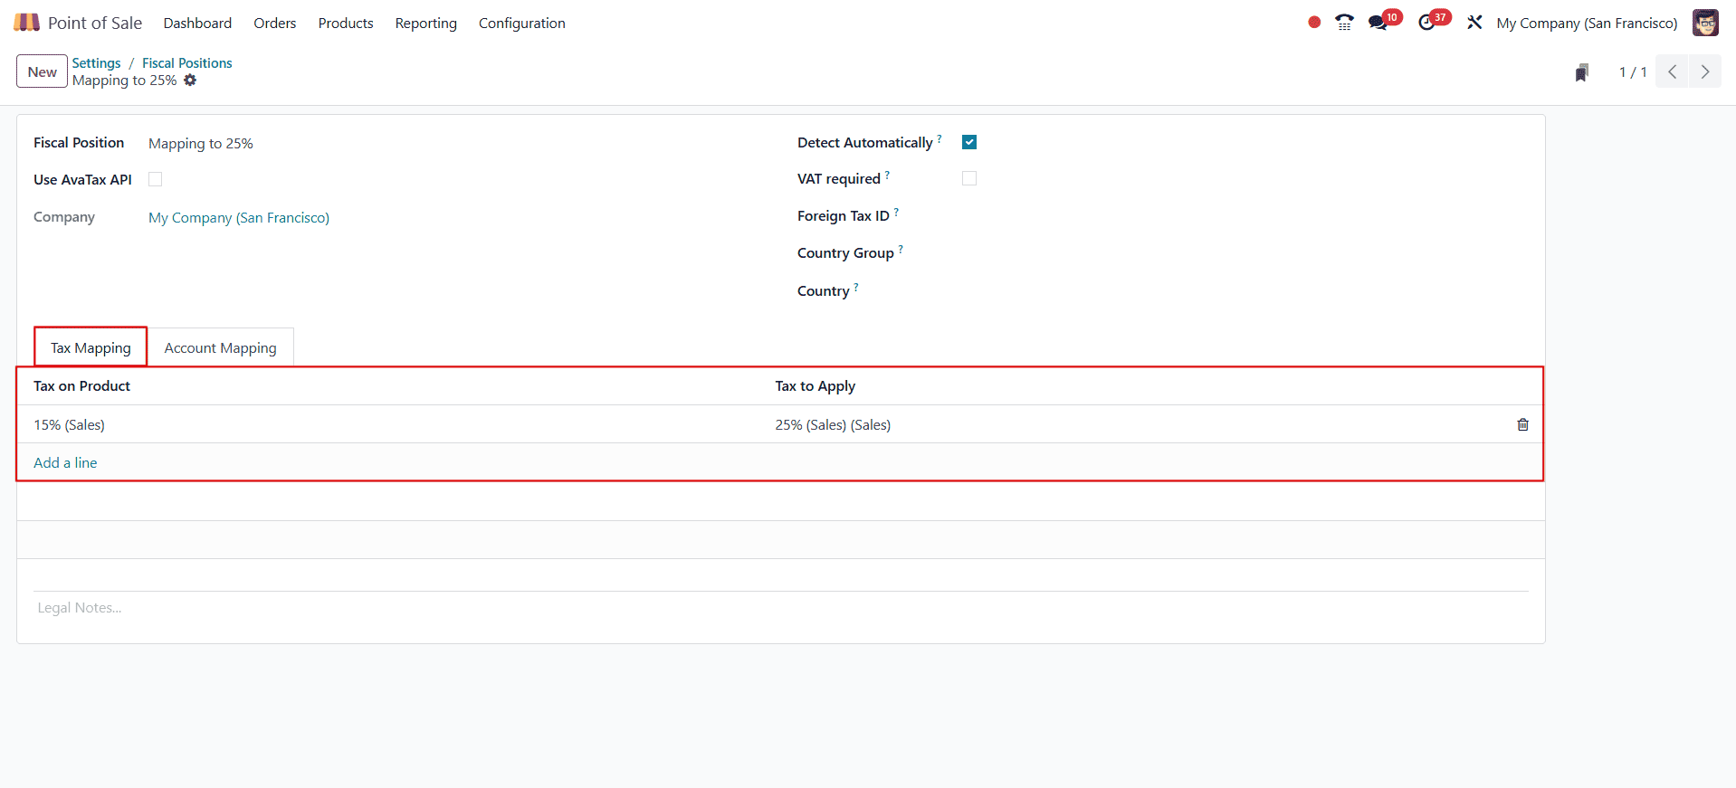Viewport: 1736px width, 788px height.
Task: Delete the 15% (Sales) tax mapping line
Action: (1522, 424)
